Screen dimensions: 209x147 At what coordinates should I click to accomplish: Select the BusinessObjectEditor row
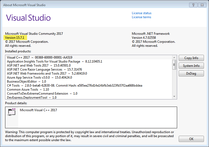coord(89,81)
